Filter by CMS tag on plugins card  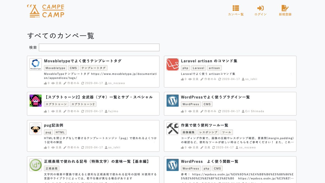[x=207, y=104]
